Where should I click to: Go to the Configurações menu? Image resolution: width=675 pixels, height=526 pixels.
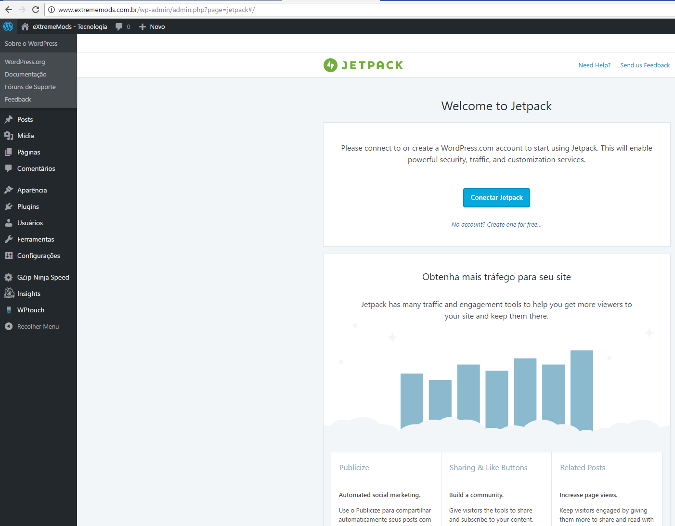tap(39, 256)
